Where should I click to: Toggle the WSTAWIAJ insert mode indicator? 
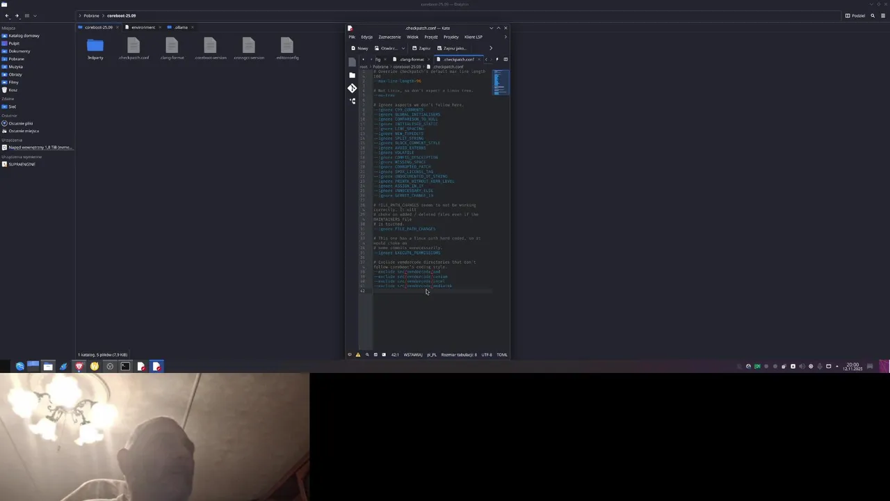[x=413, y=355]
